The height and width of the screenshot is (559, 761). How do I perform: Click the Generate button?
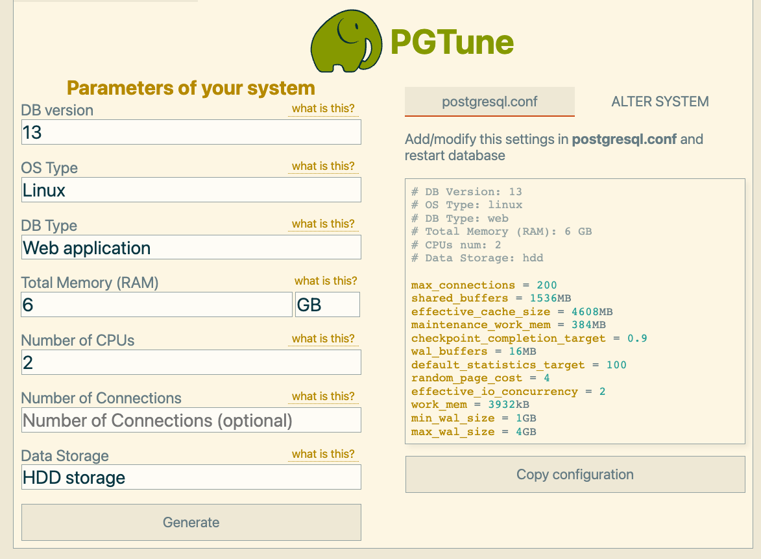[191, 522]
